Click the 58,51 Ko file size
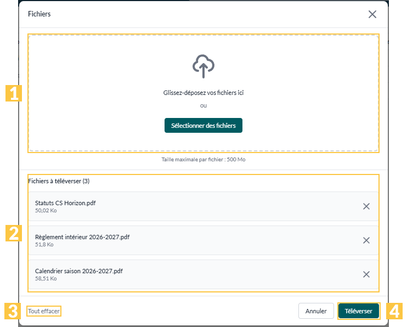The width and height of the screenshot is (407, 327). 46,279
